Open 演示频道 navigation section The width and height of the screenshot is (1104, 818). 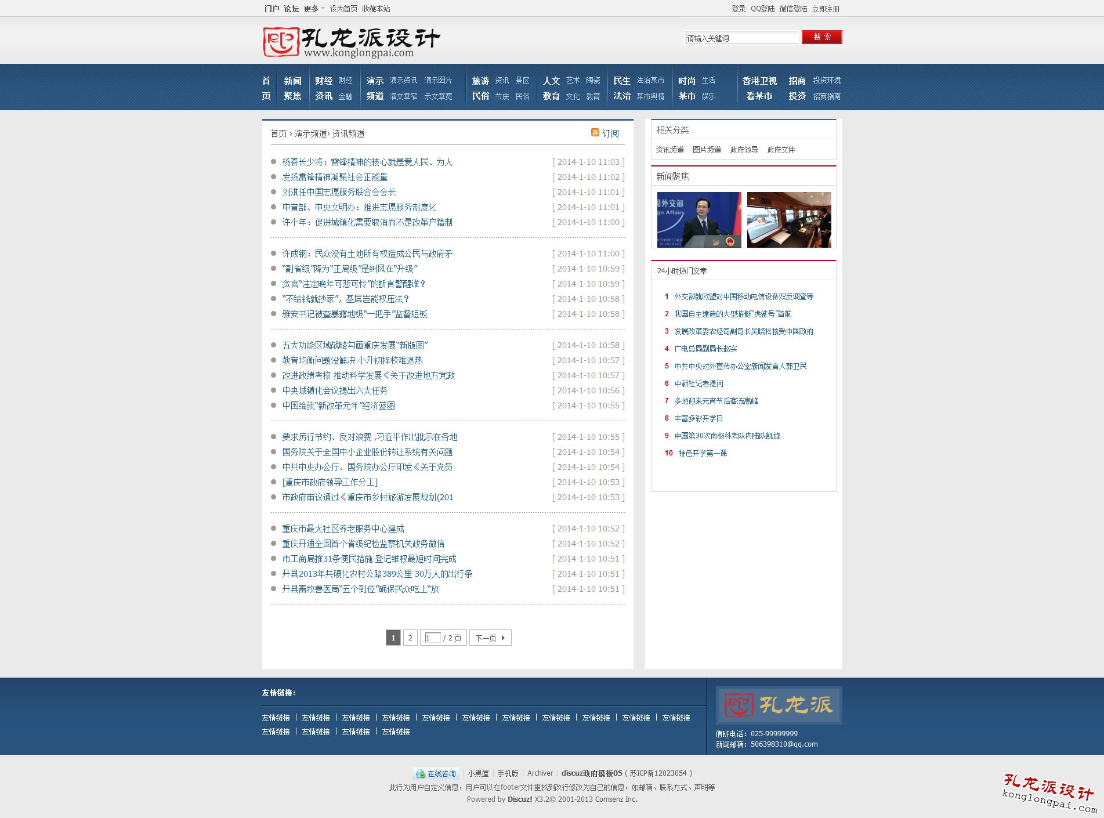click(375, 88)
